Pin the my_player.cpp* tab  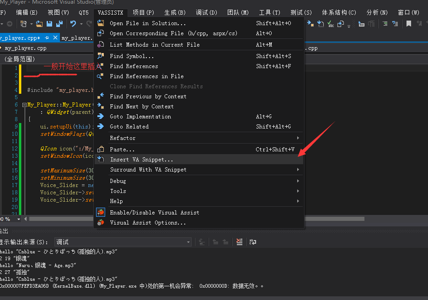point(47,37)
